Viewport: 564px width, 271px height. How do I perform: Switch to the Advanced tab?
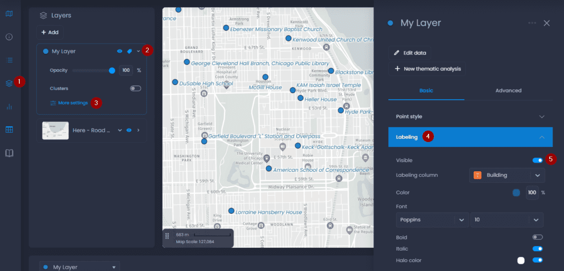pos(508,90)
